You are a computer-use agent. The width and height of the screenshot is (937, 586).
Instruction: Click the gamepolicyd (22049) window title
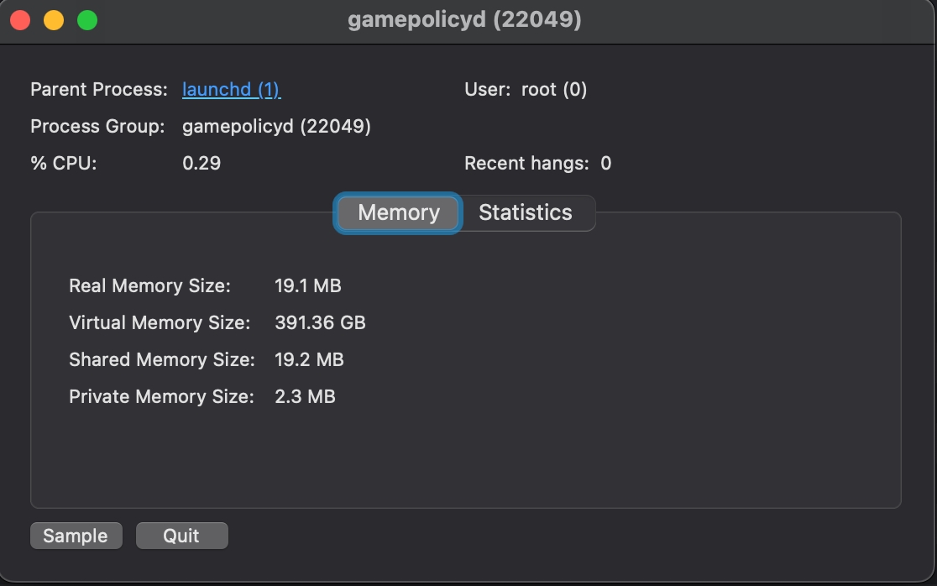pos(464,19)
